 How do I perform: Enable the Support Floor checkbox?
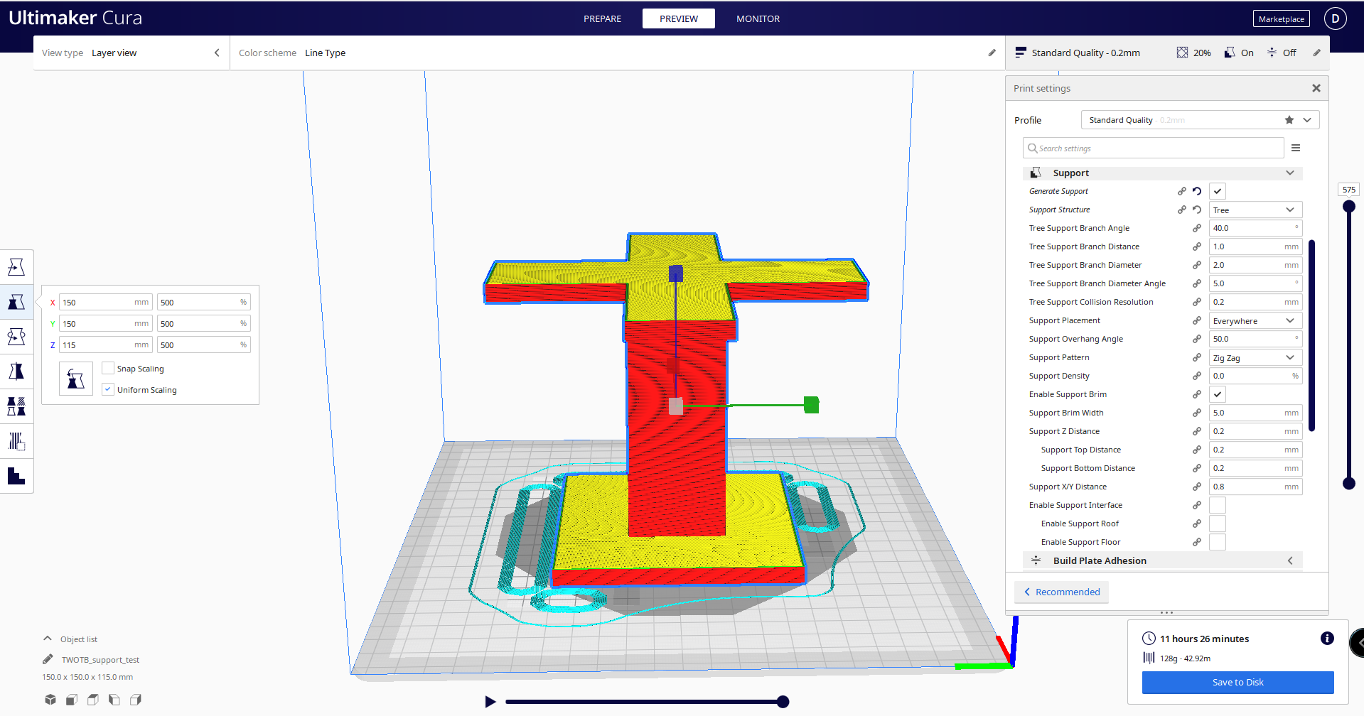pyautogui.click(x=1218, y=542)
